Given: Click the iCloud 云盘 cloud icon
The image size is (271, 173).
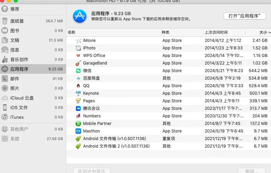Looking at the screenshot, I should pos(5,98).
